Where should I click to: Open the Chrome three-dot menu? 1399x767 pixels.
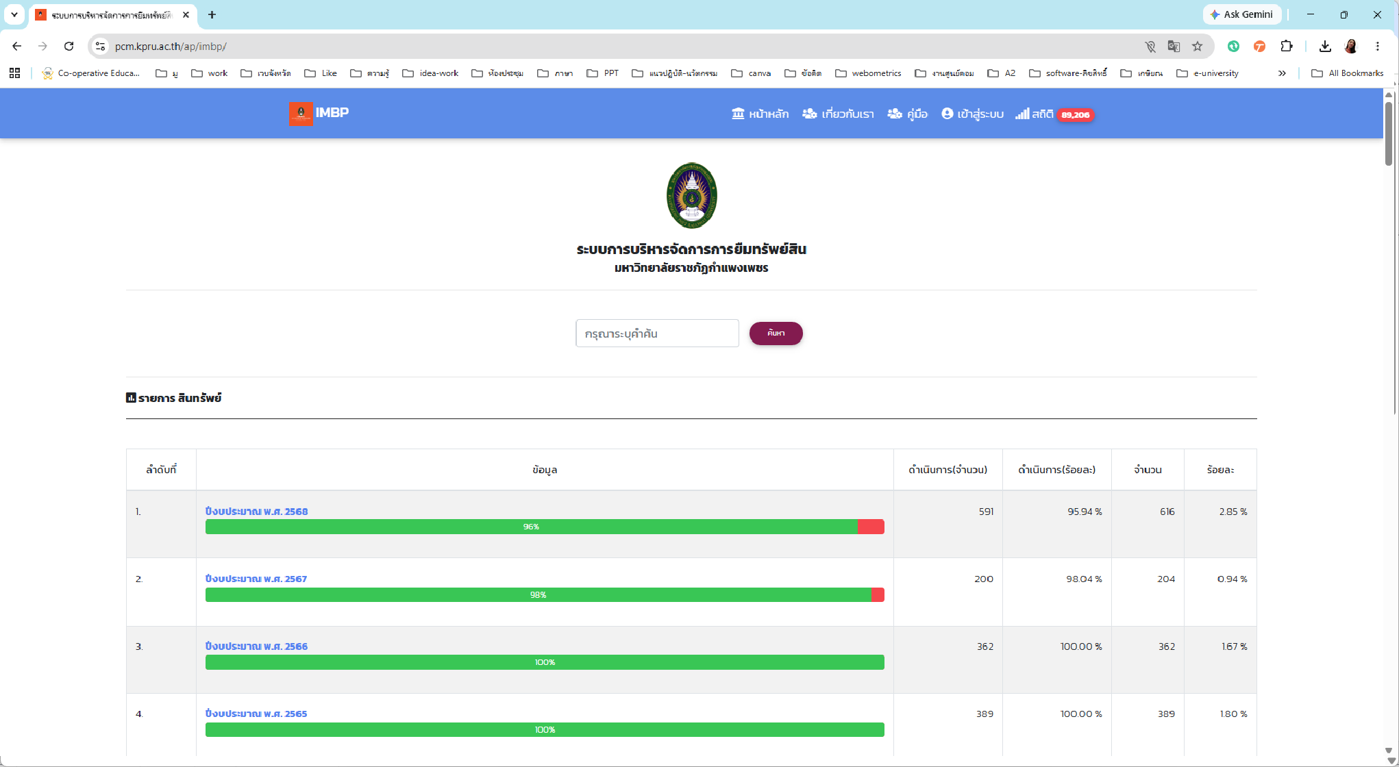coord(1377,47)
